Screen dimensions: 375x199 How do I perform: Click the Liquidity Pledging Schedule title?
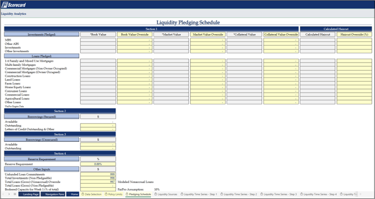tap(188, 22)
